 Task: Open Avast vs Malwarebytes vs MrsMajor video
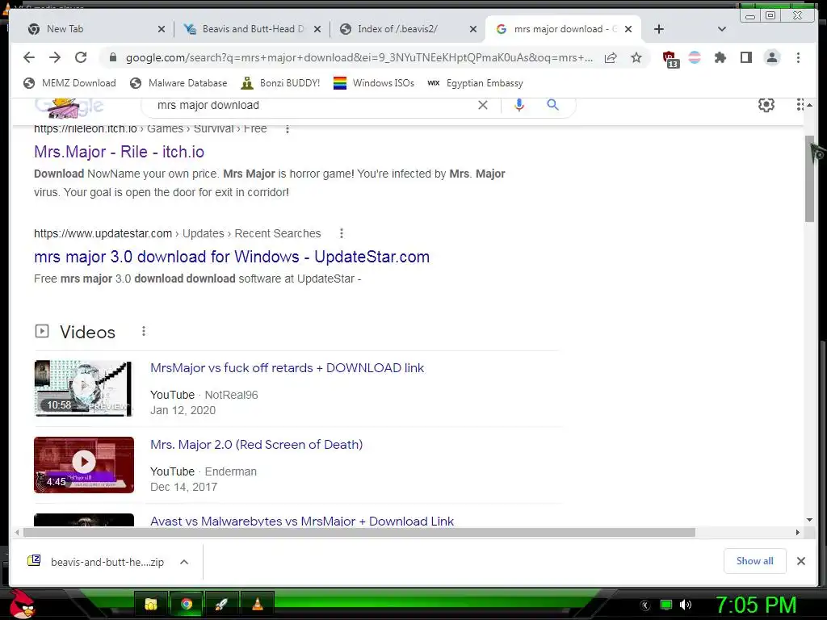coord(302,521)
